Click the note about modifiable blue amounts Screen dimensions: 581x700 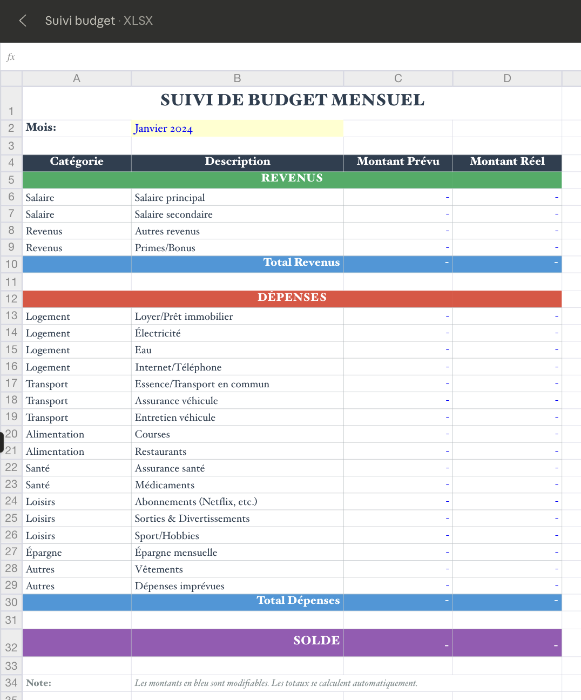point(276,683)
